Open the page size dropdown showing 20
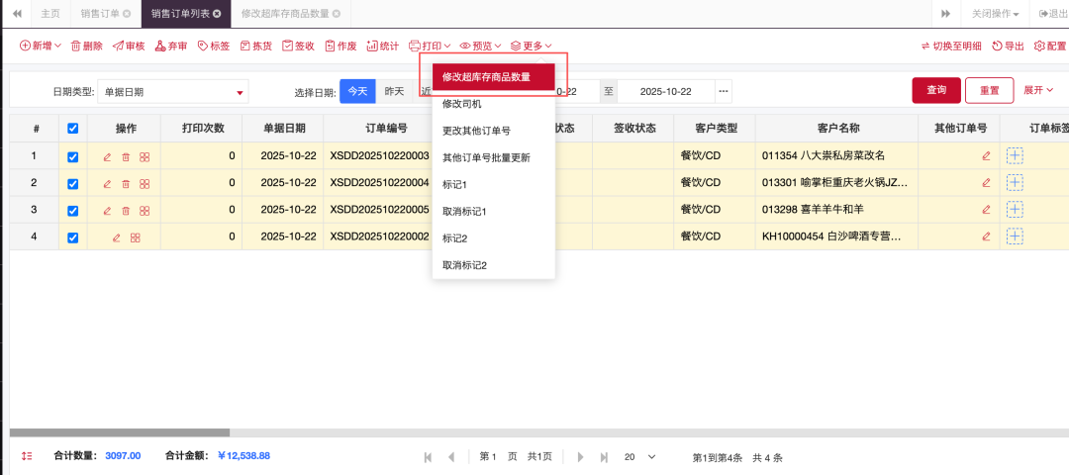Screen dimensions: 1069x475 click(x=638, y=457)
